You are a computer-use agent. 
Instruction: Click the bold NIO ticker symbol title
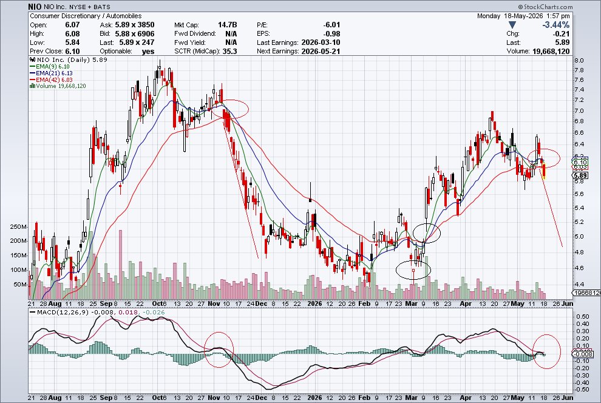[35, 7]
